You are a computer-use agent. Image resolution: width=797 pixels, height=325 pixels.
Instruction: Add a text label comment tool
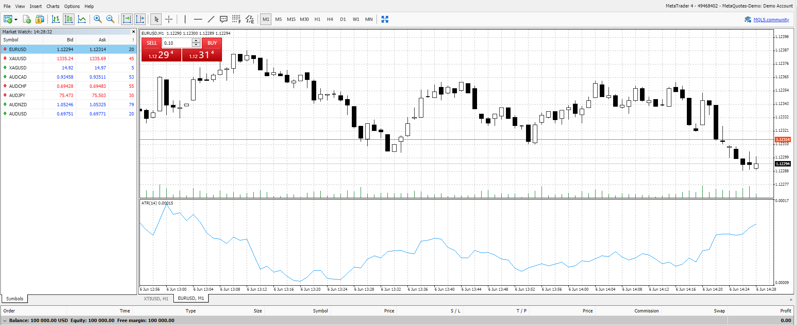pos(224,19)
